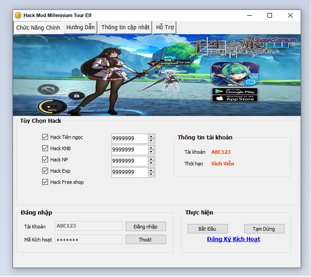The image size is (311, 277).
Task: Click the Tài khoản label in account info
Action: coord(195,152)
